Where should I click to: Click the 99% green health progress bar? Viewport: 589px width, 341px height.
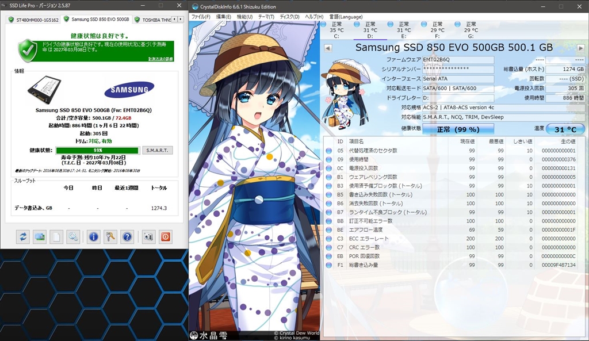pyautogui.click(x=98, y=150)
